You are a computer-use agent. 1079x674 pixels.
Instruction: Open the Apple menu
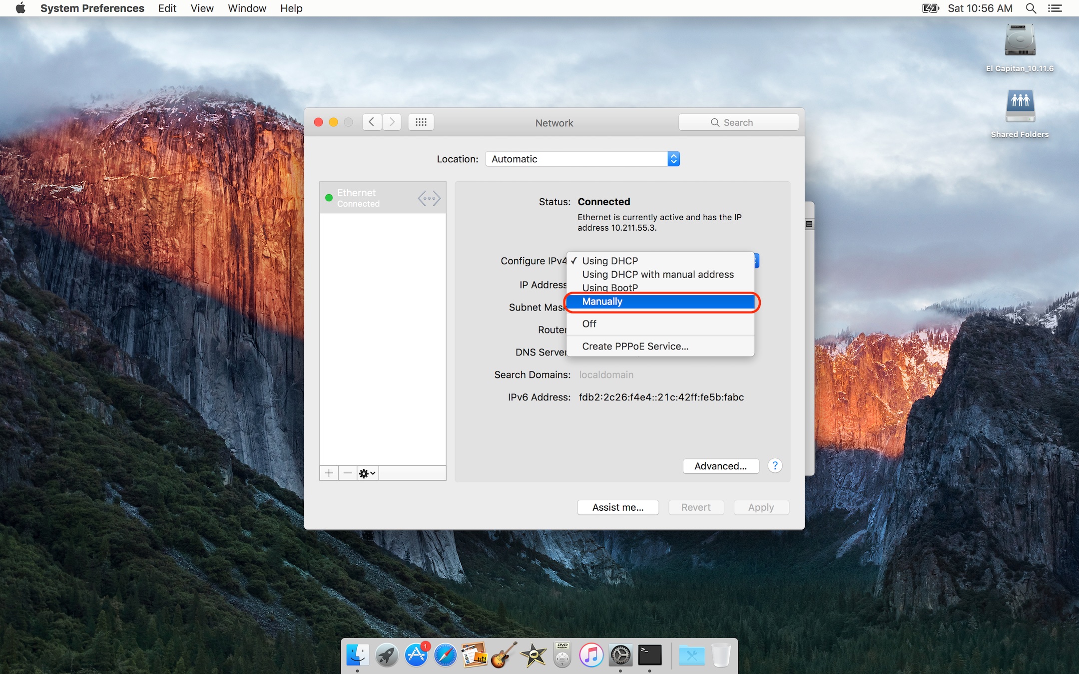click(x=20, y=8)
